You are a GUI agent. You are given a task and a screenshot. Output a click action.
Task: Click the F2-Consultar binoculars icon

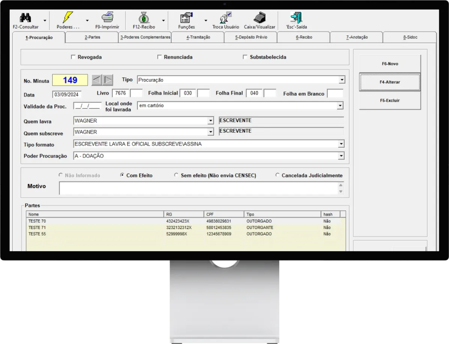26,18
